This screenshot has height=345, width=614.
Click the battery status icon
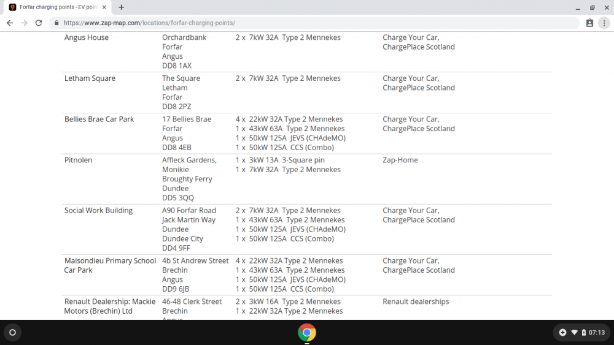tap(583, 333)
